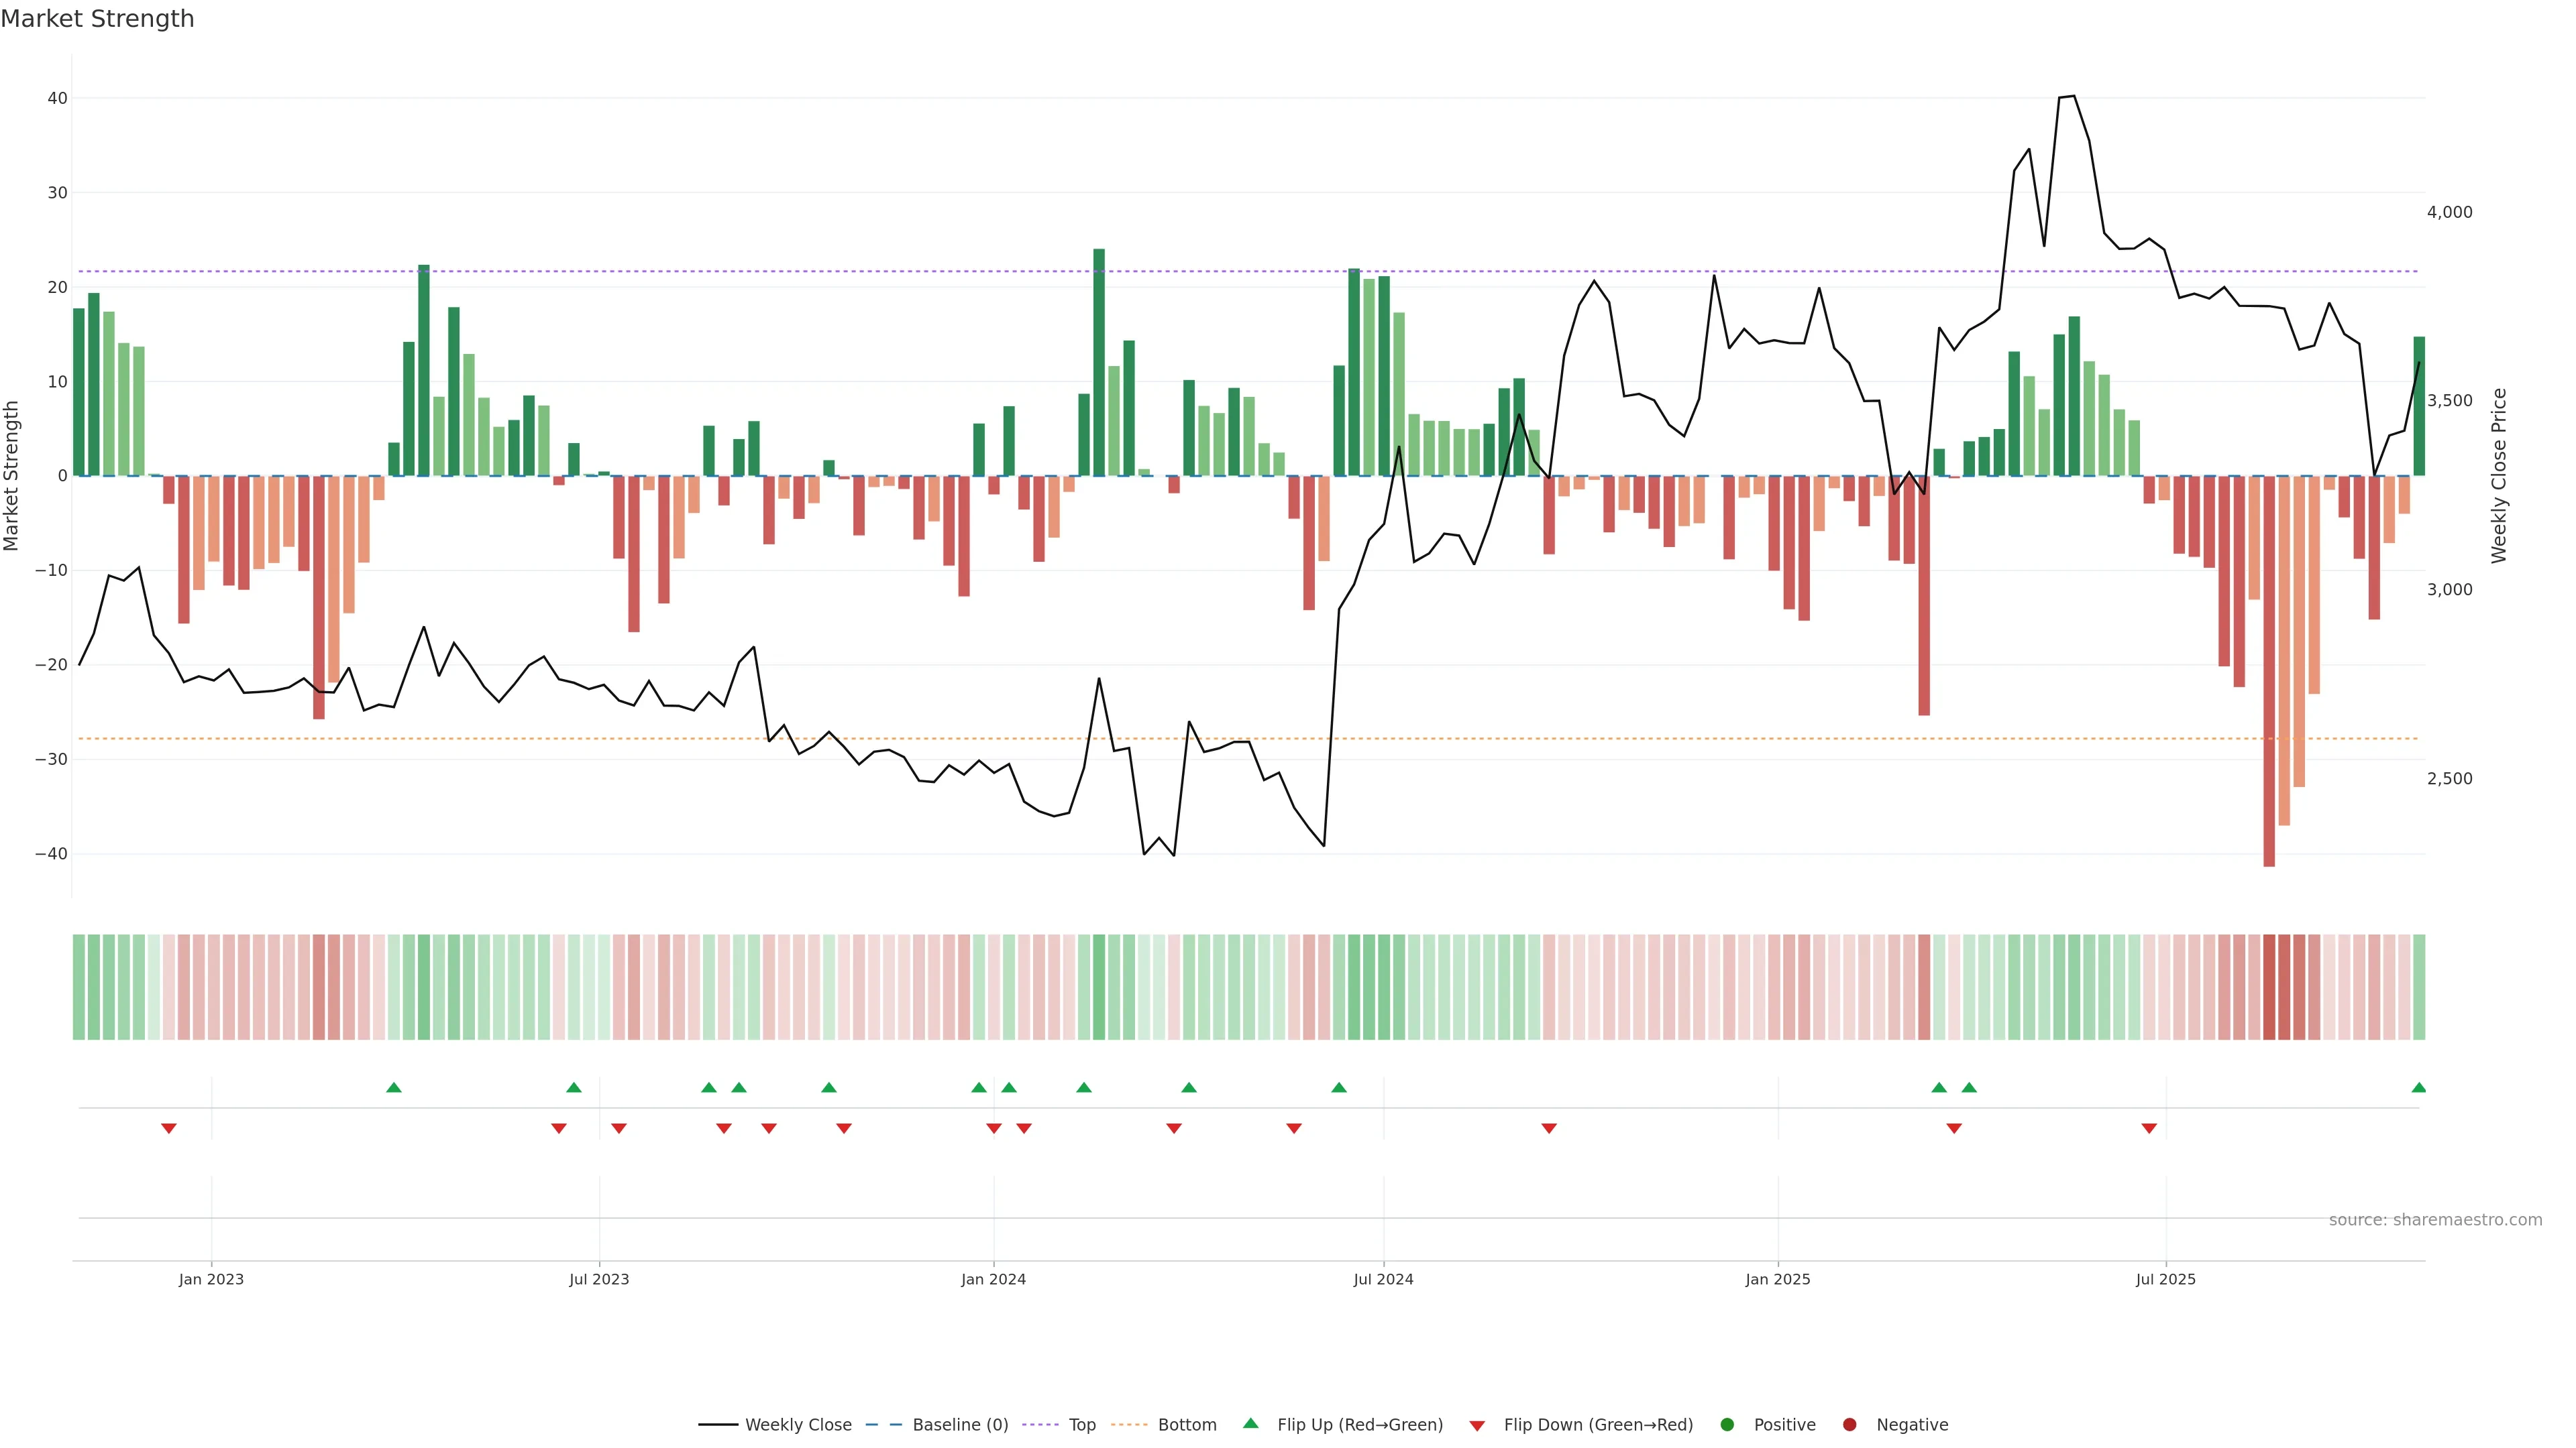This screenshot has width=2576, height=1448.
Task: Click the darkest red heatmap strip cell
Action: (2269, 986)
